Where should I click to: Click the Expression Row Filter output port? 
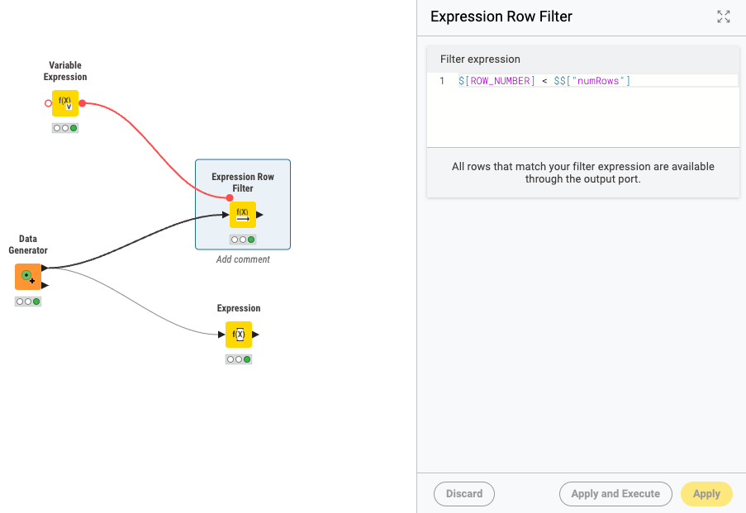259,215
